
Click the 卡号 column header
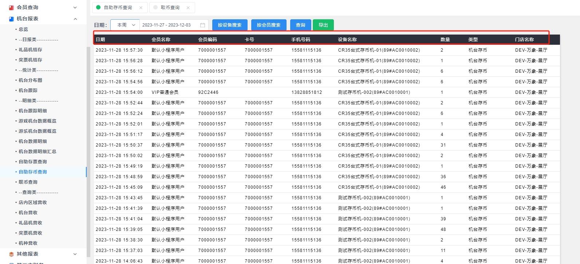249,40
